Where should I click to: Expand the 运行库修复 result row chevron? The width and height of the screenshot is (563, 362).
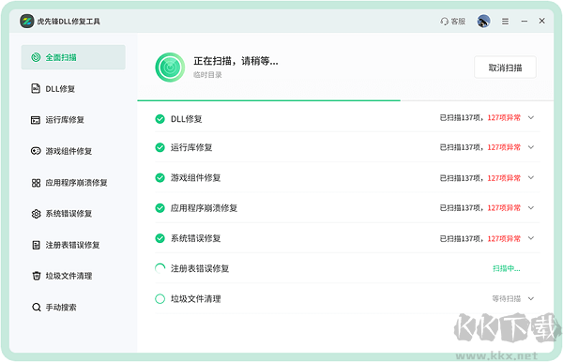pyautogui.click(x=531, y=147)
